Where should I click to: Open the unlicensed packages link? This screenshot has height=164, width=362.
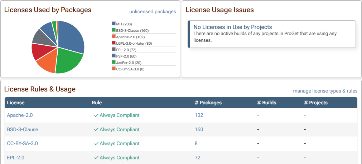point(153,11)
